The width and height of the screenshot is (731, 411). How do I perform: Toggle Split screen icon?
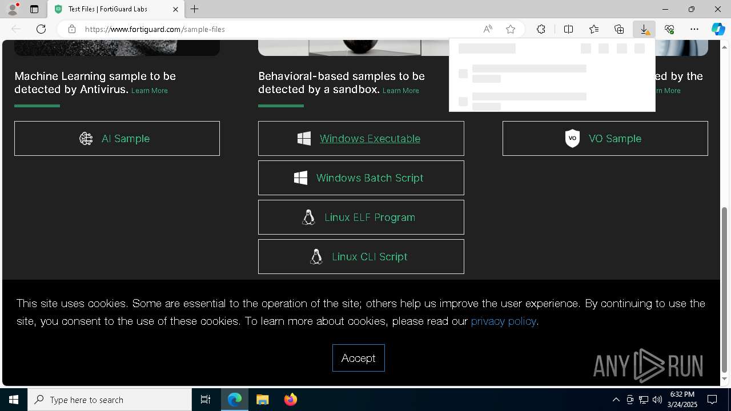click(569, 29)
